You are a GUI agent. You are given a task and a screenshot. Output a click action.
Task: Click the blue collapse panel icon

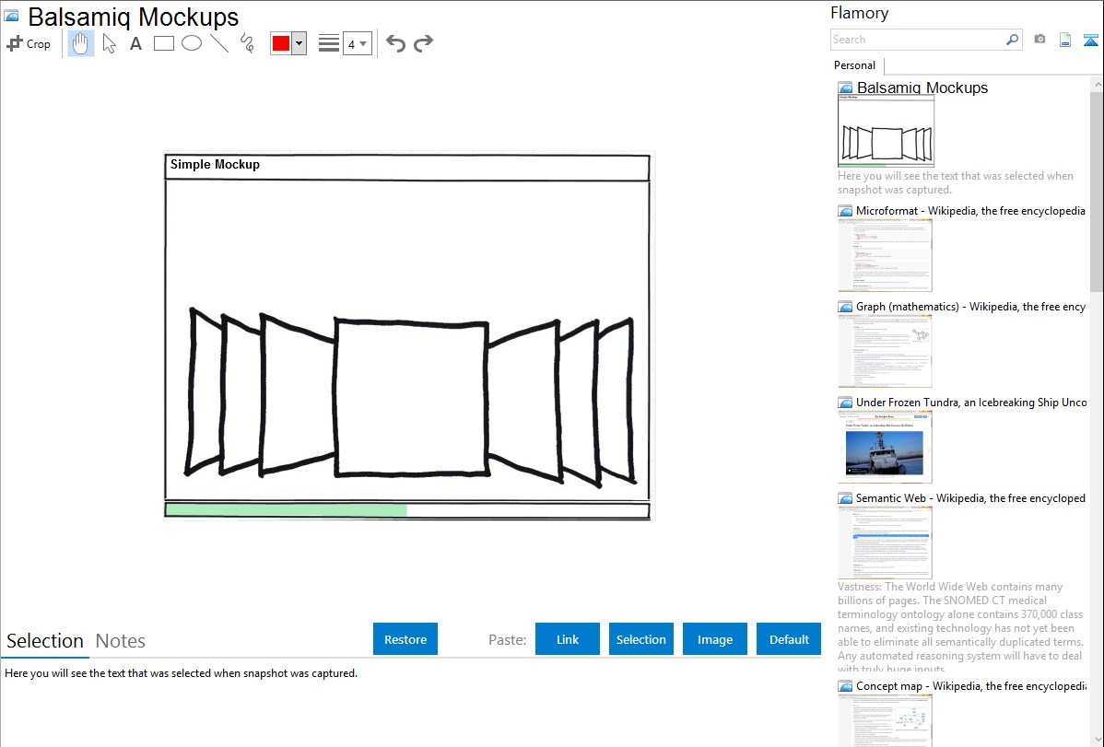[x=1090, y=40]
